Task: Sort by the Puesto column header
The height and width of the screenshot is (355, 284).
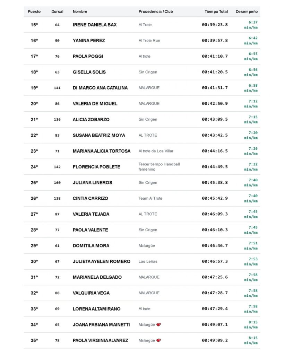Action: [34, 11]
